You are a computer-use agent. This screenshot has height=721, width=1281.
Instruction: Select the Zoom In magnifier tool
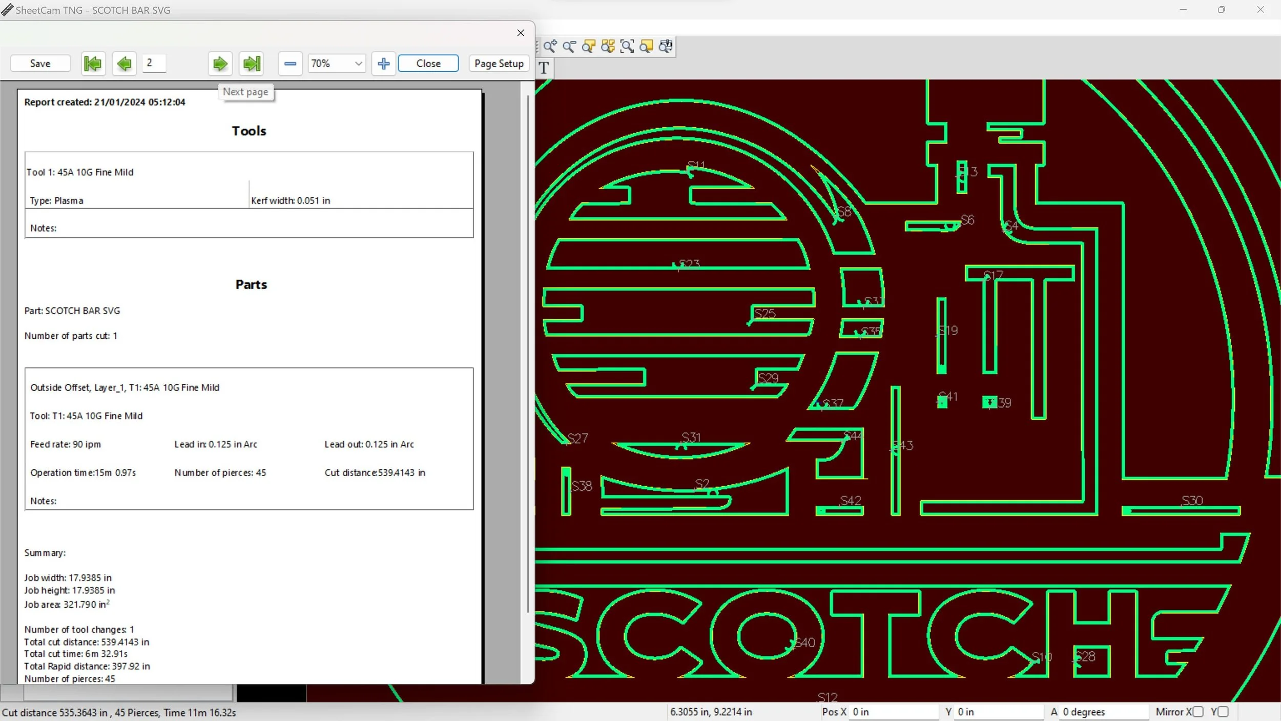(550, 47)
